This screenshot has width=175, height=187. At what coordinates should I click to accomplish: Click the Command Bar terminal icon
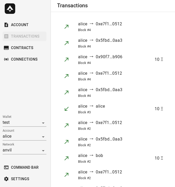point(6,167)
